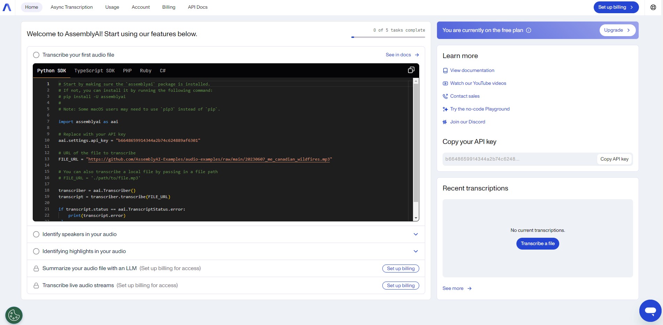Viewport: 663px width, 325px height.
Task: Click the code scrollbar up arrow
Action: click(x=416, y=81)
